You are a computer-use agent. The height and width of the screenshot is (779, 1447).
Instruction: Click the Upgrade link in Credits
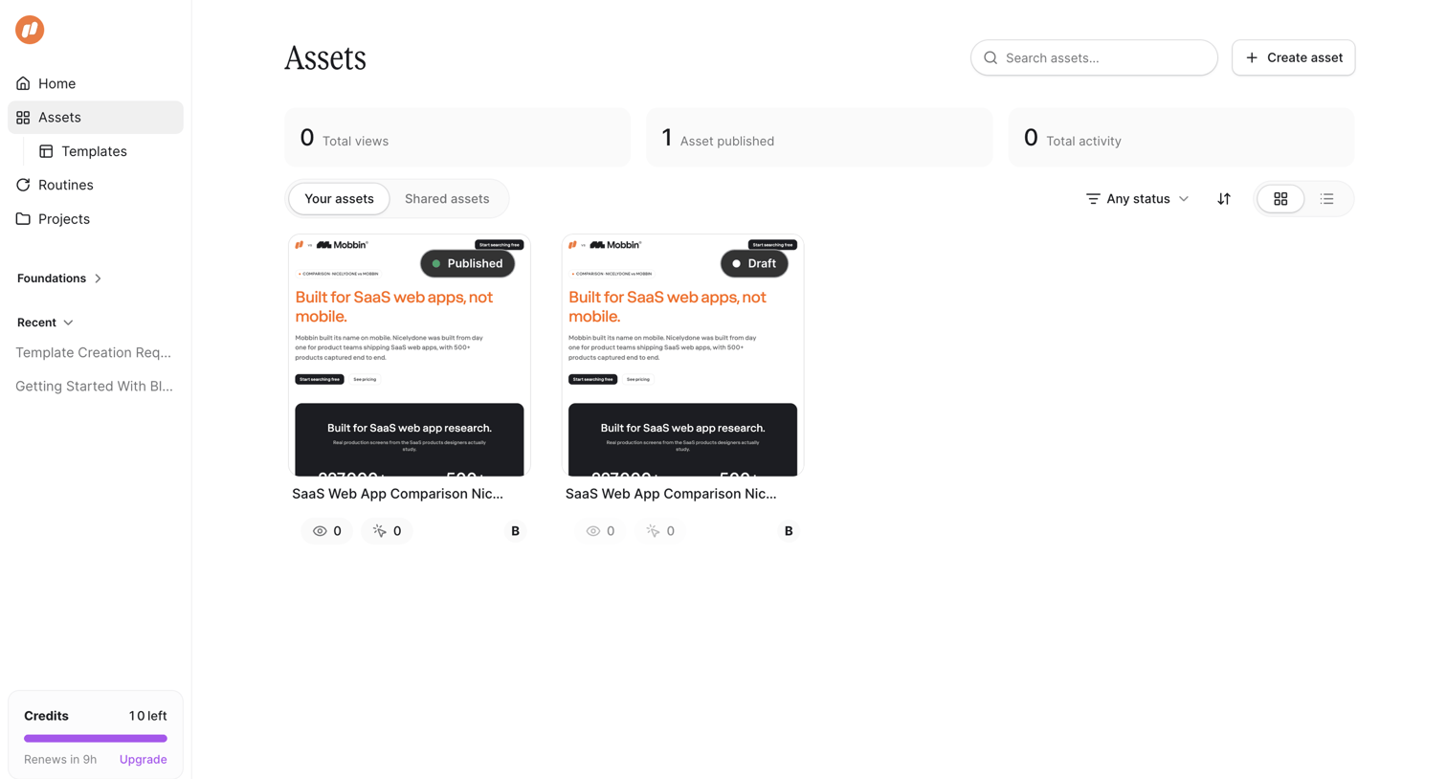coord(144,760)
